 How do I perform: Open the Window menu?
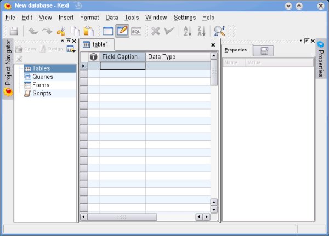[x=156, y=18]
